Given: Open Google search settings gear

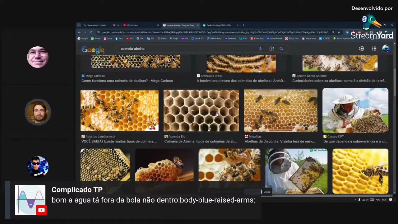Looking at the screenshot, I should point(362,49).
